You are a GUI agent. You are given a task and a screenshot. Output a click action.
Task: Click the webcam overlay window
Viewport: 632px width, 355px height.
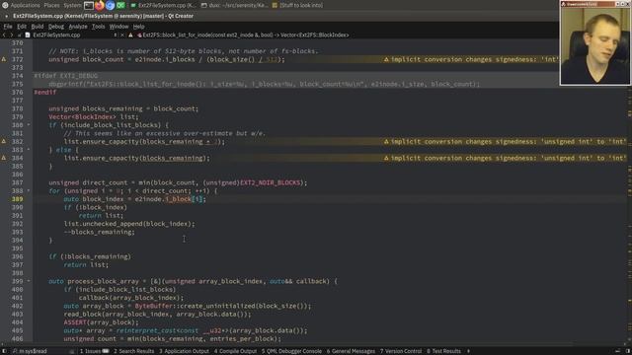tap(594, 42)
